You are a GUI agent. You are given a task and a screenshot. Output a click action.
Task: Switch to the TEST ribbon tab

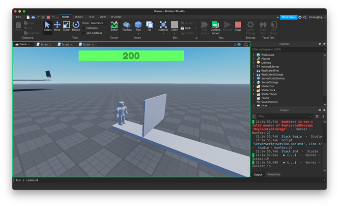pos(91,17)
